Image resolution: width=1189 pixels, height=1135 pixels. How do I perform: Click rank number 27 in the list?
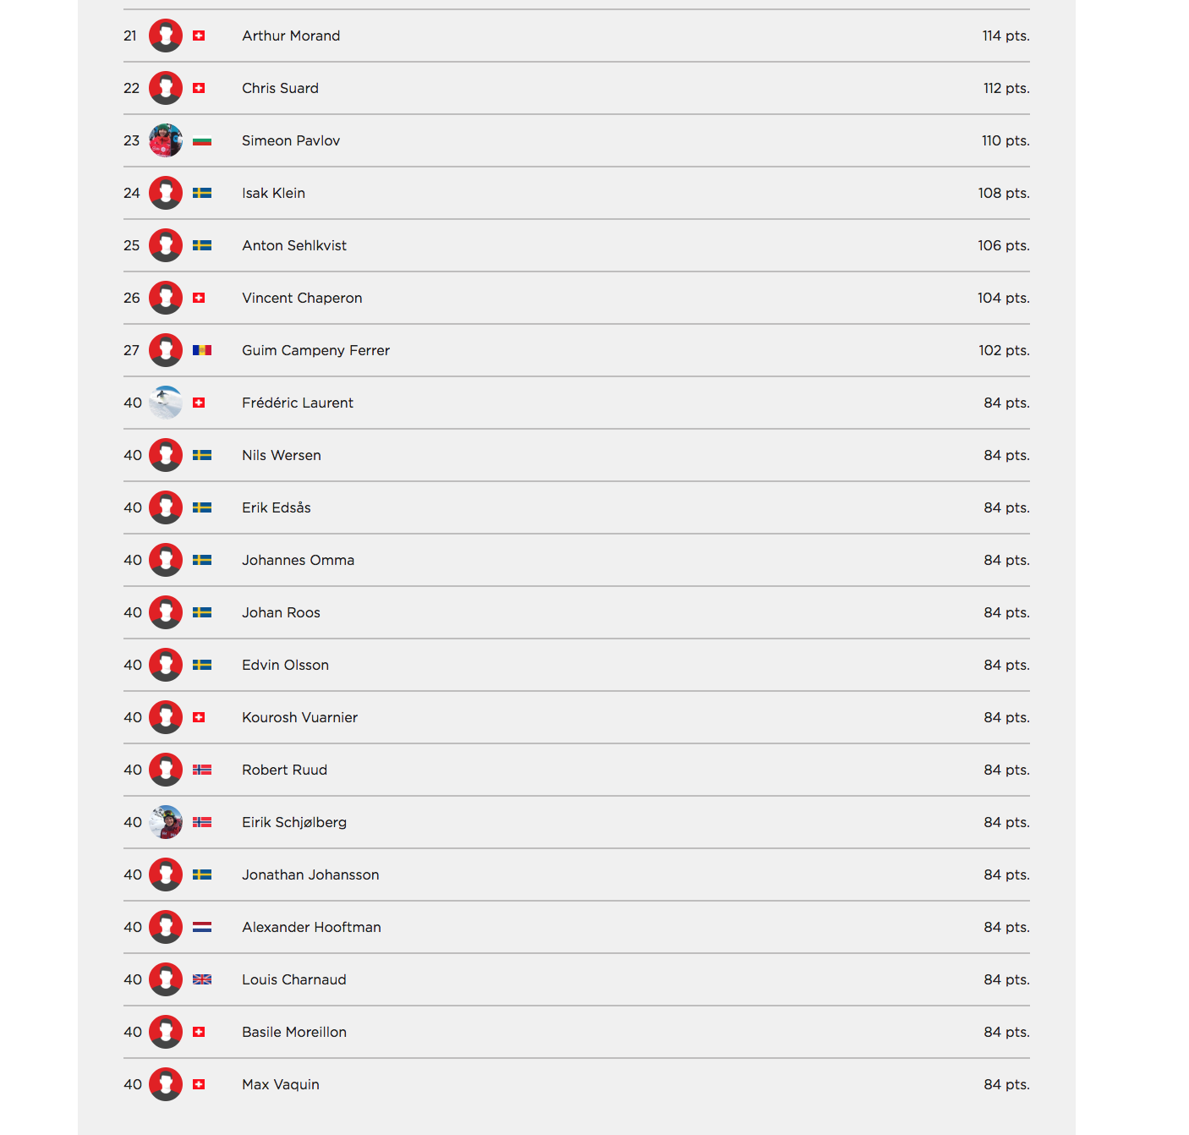point(131,350)
